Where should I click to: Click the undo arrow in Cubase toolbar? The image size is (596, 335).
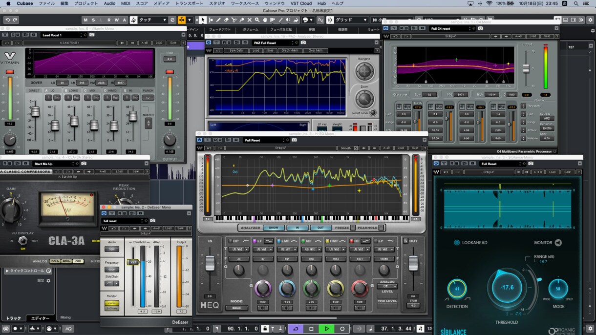point(7,20)
